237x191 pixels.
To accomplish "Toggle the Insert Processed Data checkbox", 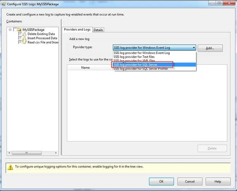I will pyautogui.click(x=20, y=38).
